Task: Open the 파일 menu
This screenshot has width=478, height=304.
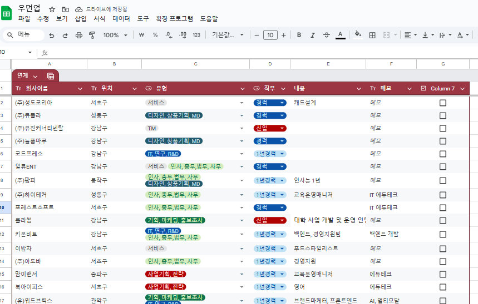Action: [x=24, y=19]
